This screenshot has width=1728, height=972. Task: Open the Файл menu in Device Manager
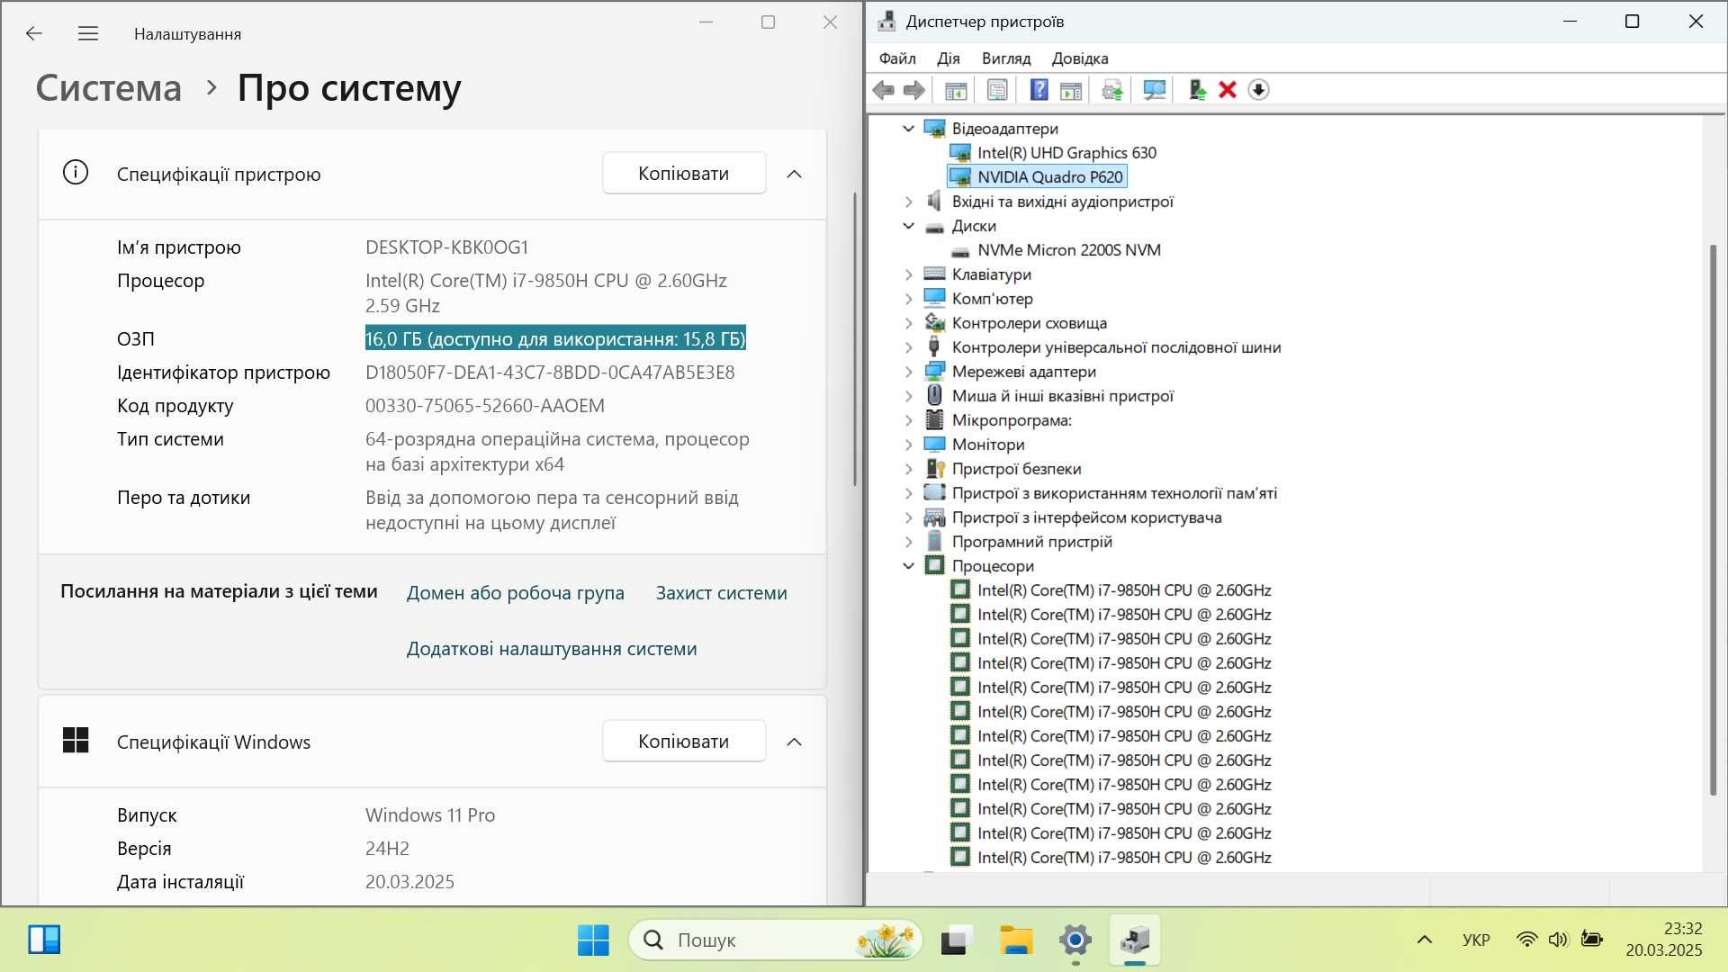pos(897,58)
